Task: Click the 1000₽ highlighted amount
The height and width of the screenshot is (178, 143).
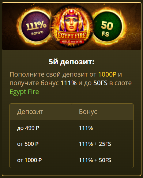Action: (107, 74)
